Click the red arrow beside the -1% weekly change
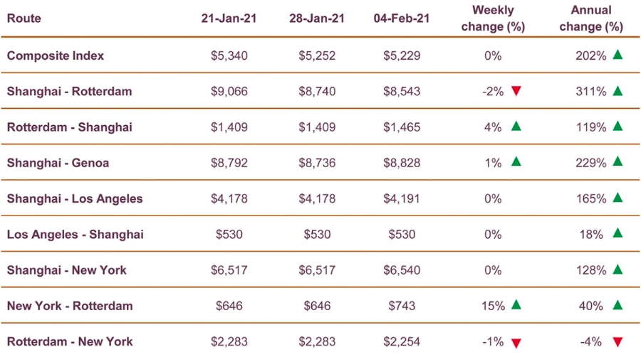 (516, 343)
